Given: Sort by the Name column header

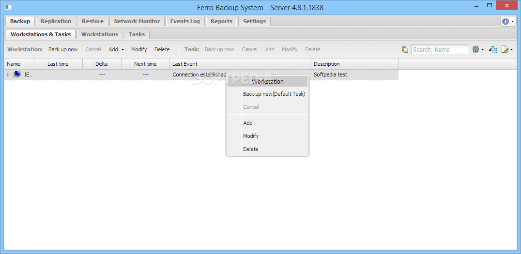Looking at the screenshot, I should pyautogui.click(x=19, y=64).
